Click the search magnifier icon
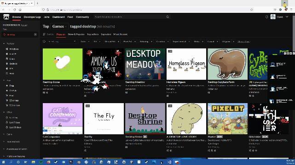The image size is (295, 165). 168,17
